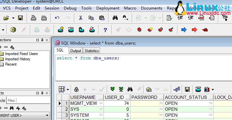The width and height of the screenshot is (232, 120).
Task: Open the grid select mode dropdown arrow
Action: point(68,90)
